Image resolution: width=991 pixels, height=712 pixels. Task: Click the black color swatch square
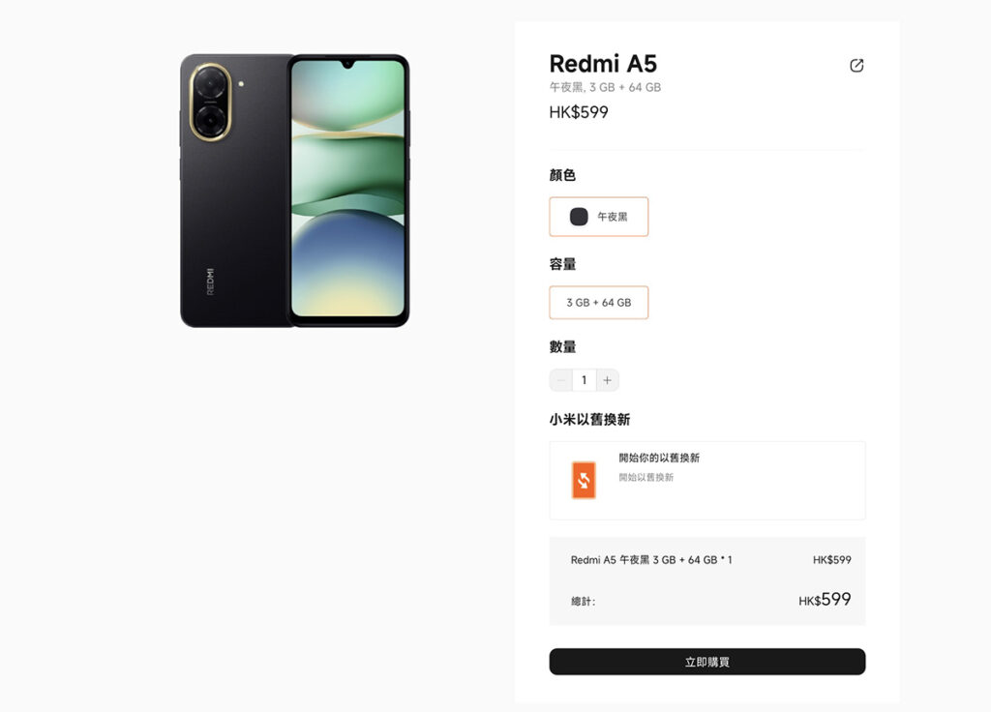[x=579, y=217]
